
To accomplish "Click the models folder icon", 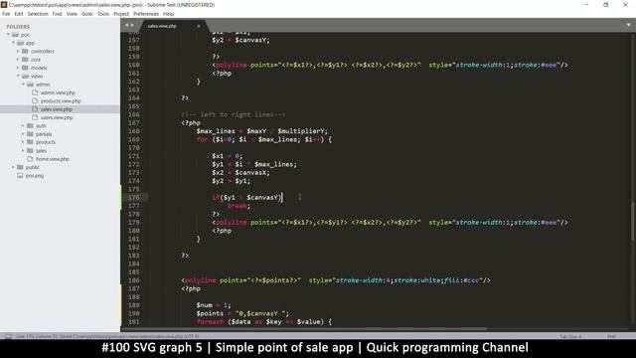I will coord(25,68).
